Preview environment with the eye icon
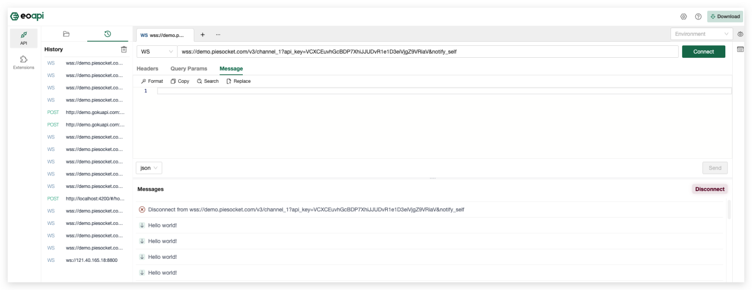 click(741, 34)
